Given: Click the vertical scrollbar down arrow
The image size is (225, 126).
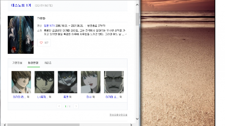Looking at the screenshot, I should coord(137,119).
